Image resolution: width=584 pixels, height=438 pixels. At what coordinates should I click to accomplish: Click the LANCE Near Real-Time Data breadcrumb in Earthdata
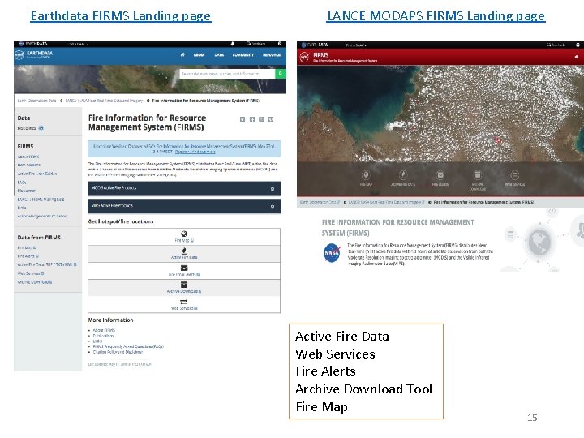coord(104,101)
